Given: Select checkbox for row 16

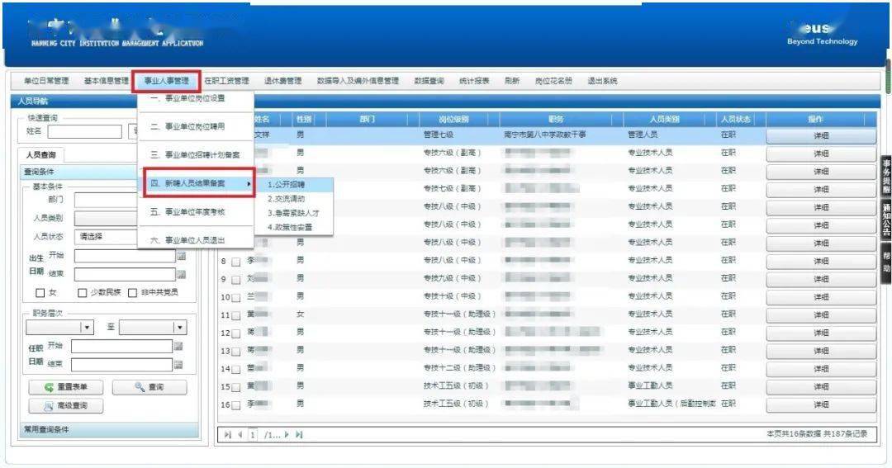Looking at the screenshot, I should (235, 404).
